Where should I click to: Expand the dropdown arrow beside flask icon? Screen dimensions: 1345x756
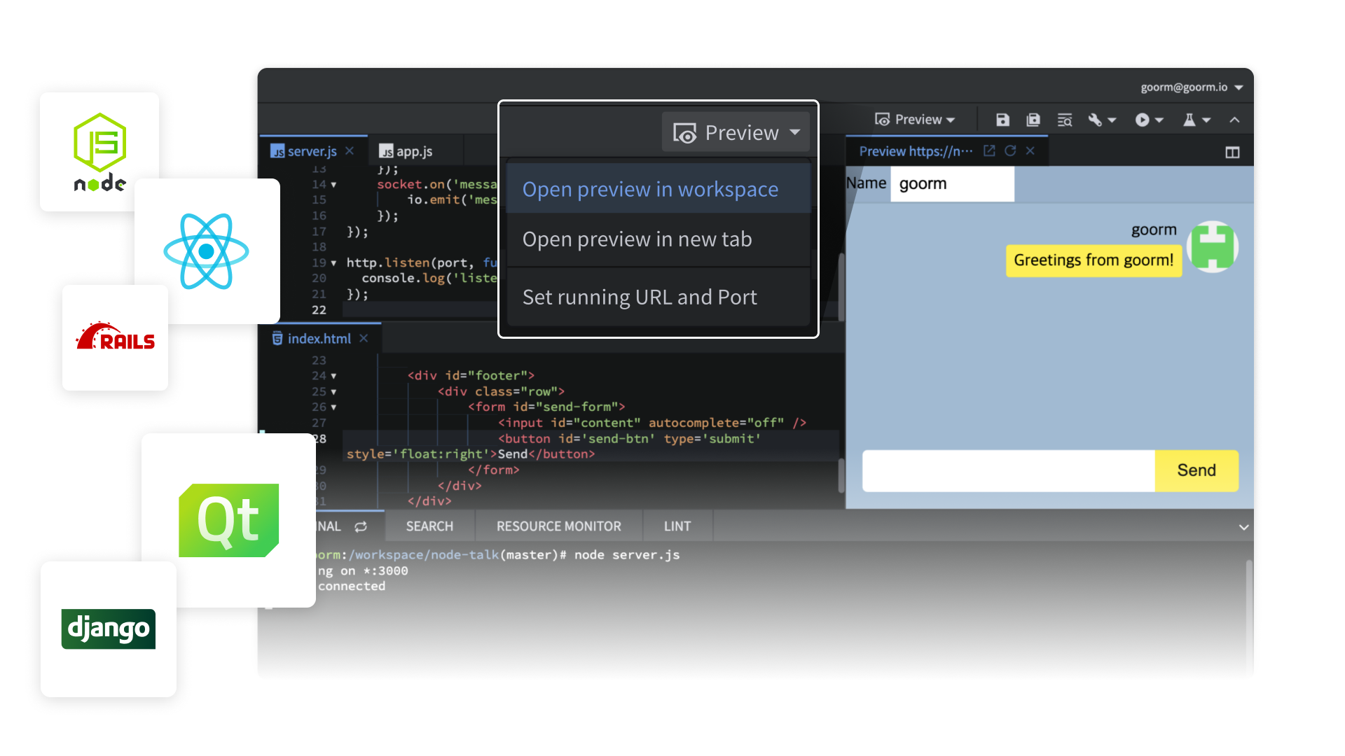click(1206, 120)
